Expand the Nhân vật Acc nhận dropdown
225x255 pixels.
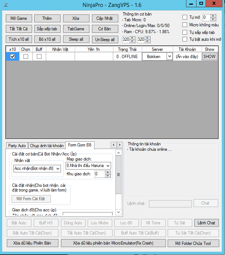click(58, 168)
